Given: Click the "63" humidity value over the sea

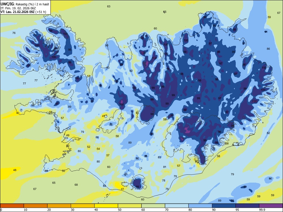Looking at the screenshot, I should [x=109, y=6].
